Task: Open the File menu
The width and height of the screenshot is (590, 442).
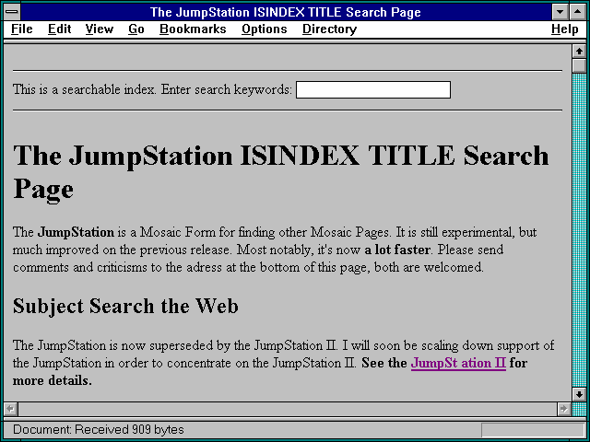Action: coord(22,29)
